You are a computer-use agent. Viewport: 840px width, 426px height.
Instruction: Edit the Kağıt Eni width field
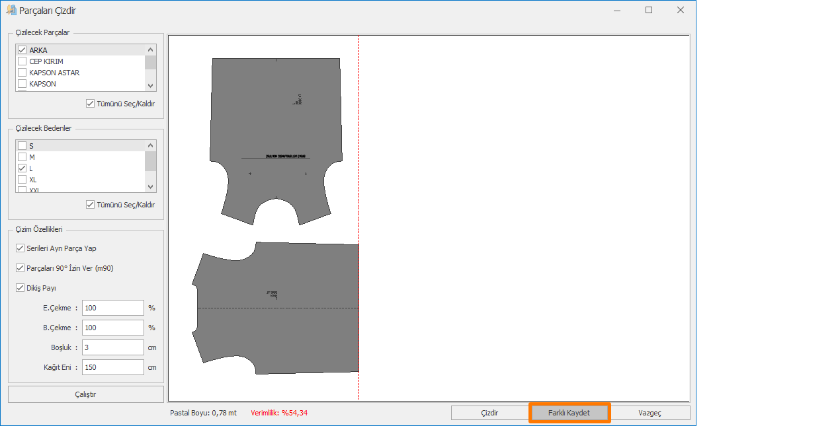[x=112, y=367]
